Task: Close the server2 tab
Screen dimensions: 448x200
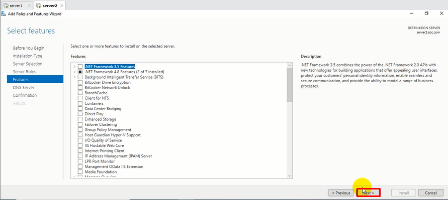Action: point(62,6)
